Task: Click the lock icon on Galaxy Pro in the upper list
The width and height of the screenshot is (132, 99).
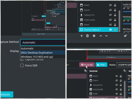Action: coord(115,15)
